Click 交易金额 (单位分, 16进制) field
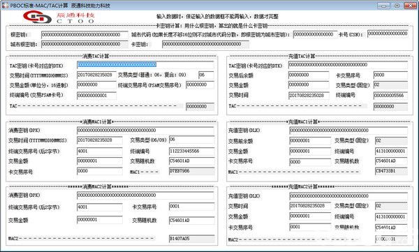Screen dimensions: 419x252 point(96,85)
